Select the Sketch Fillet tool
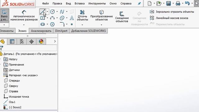The height and width of the screenshot is (112, 199). tap(62, 24)
